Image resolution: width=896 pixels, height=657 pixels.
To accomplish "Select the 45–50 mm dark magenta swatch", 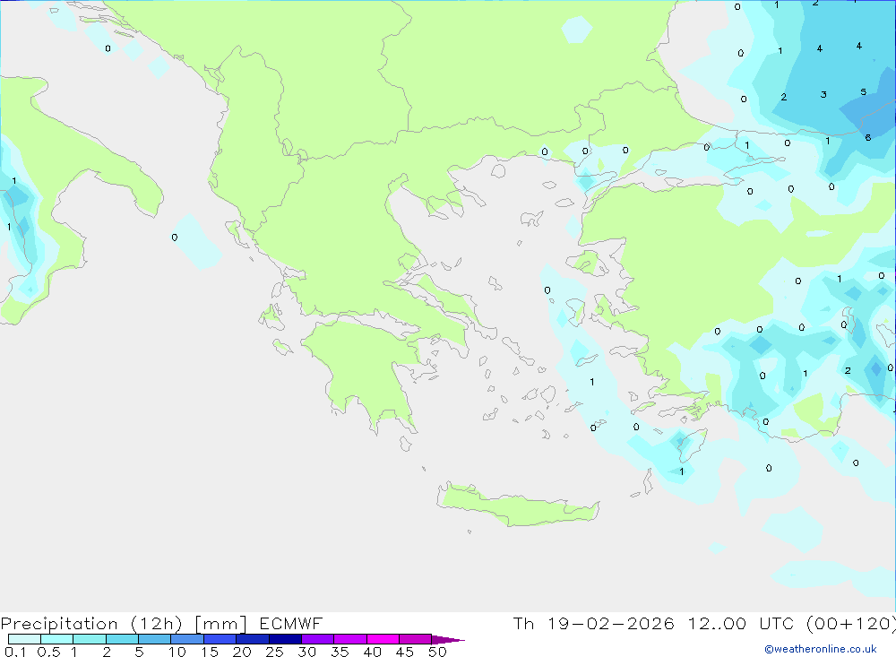I will [415, 639].
